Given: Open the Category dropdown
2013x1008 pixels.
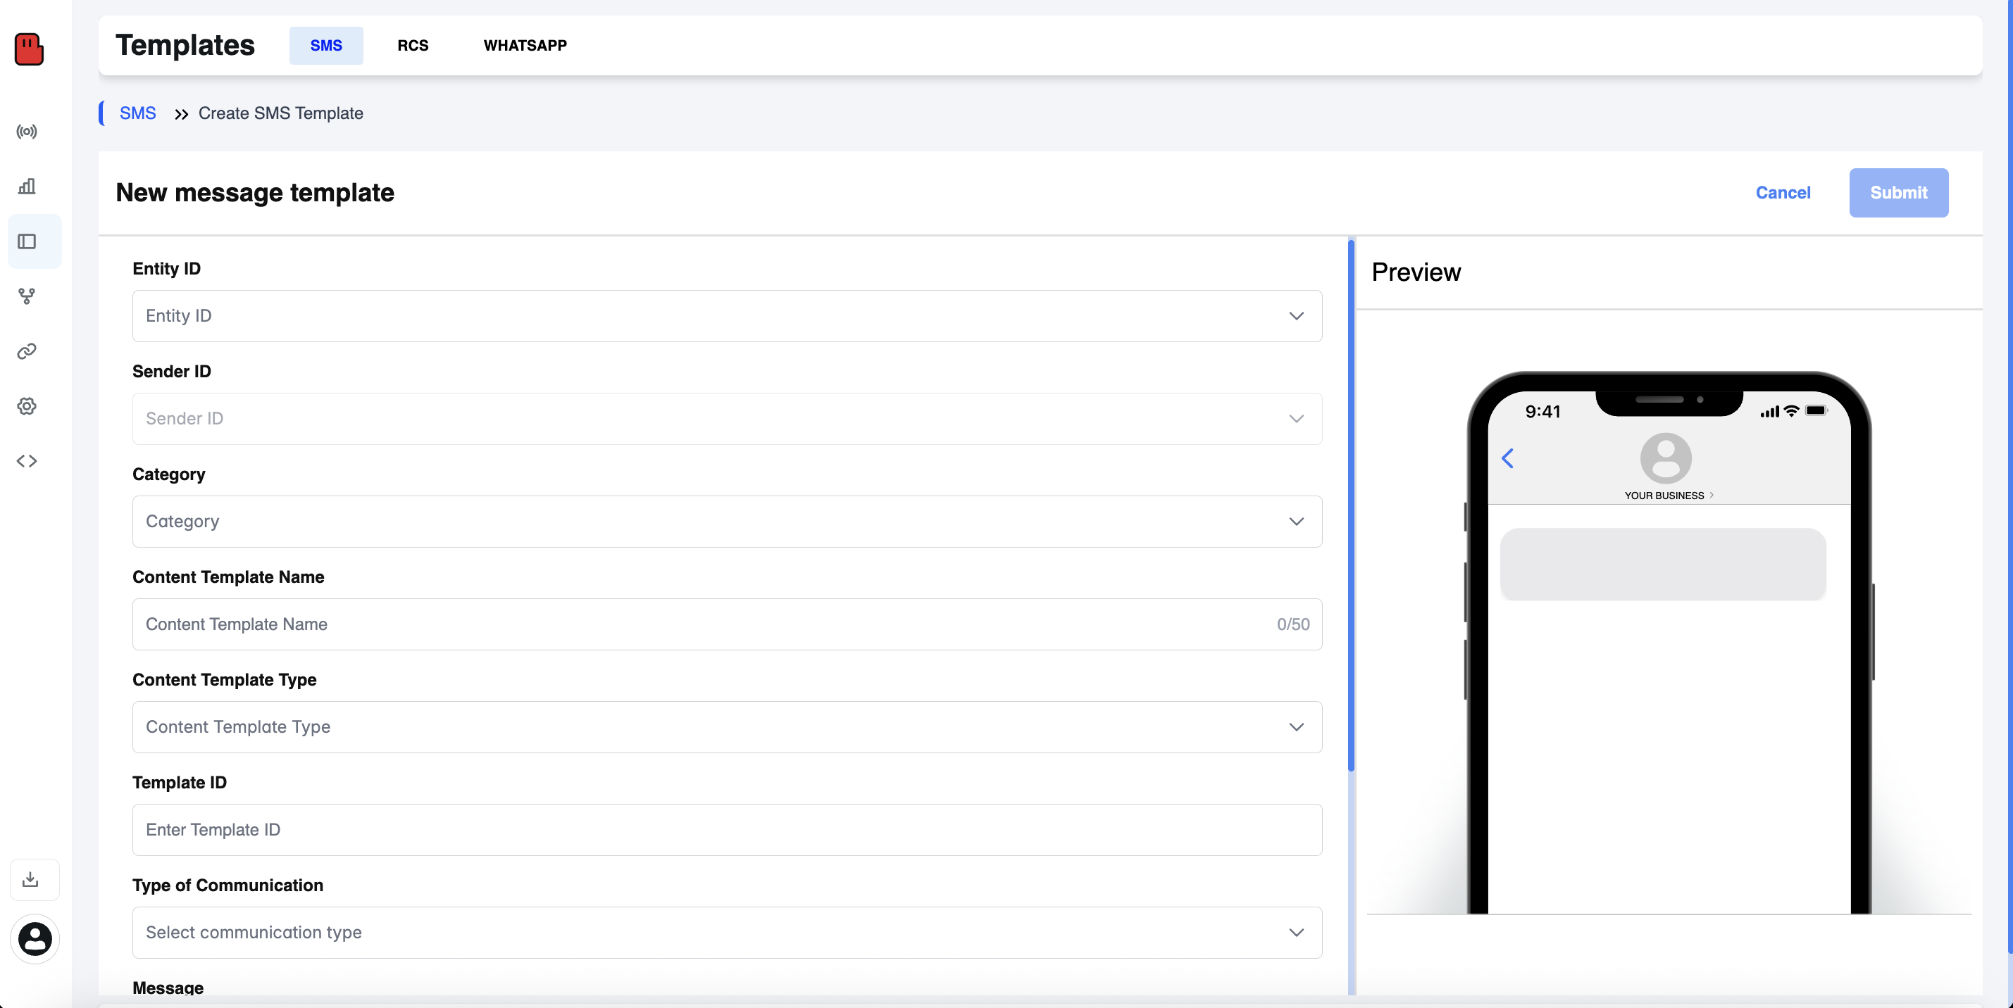Looking at the screenshot, I should 727,522.
